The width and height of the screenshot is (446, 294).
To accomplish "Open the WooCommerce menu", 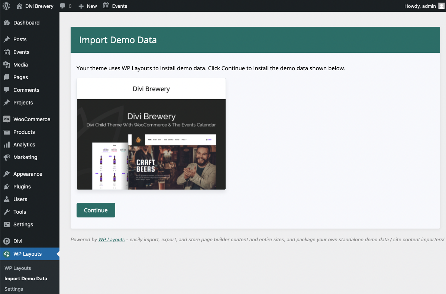I will [30, 119].
